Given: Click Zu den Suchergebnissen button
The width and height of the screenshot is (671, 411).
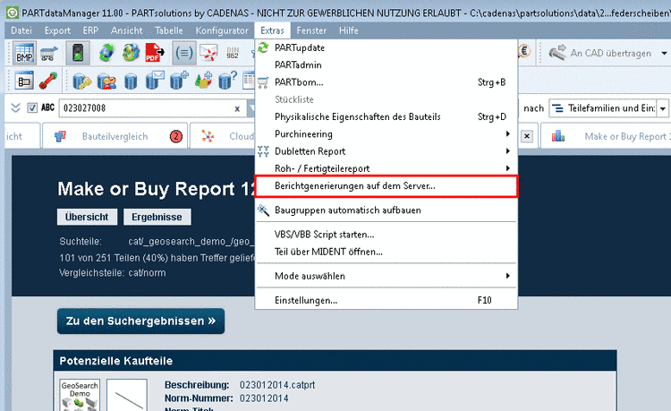Looking at the screenshot, I should 140,321.
